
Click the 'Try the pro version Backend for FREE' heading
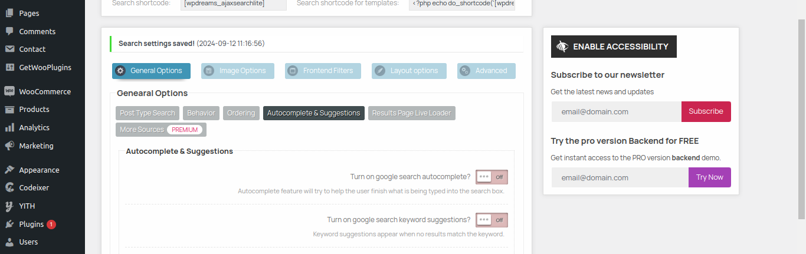coord(625,141)
